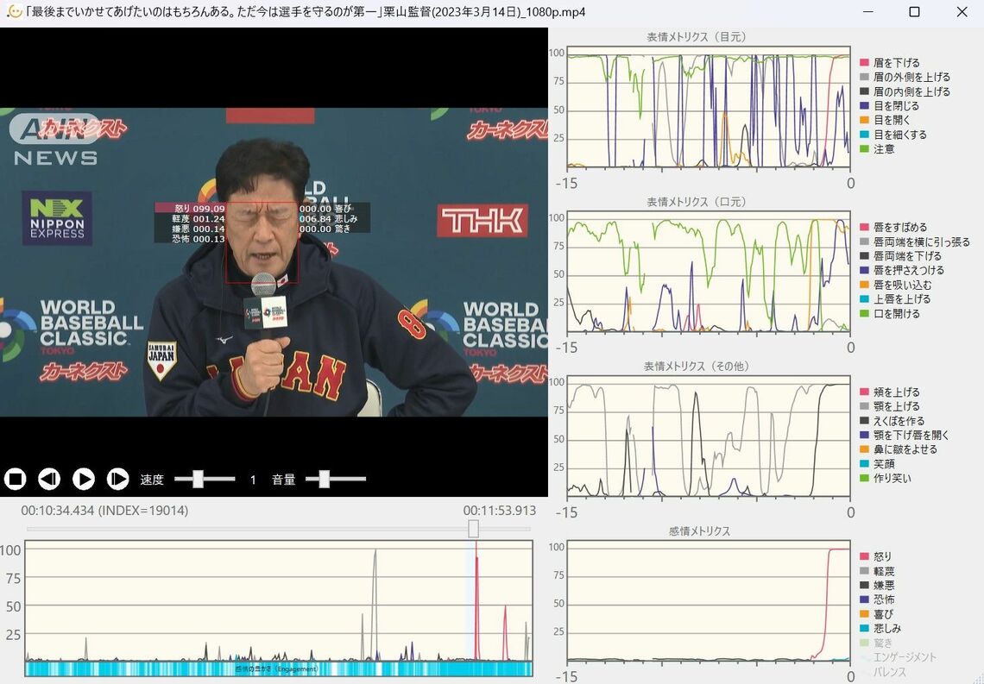Adjust the 音量 volume slider handle

[x=324, y=479]
